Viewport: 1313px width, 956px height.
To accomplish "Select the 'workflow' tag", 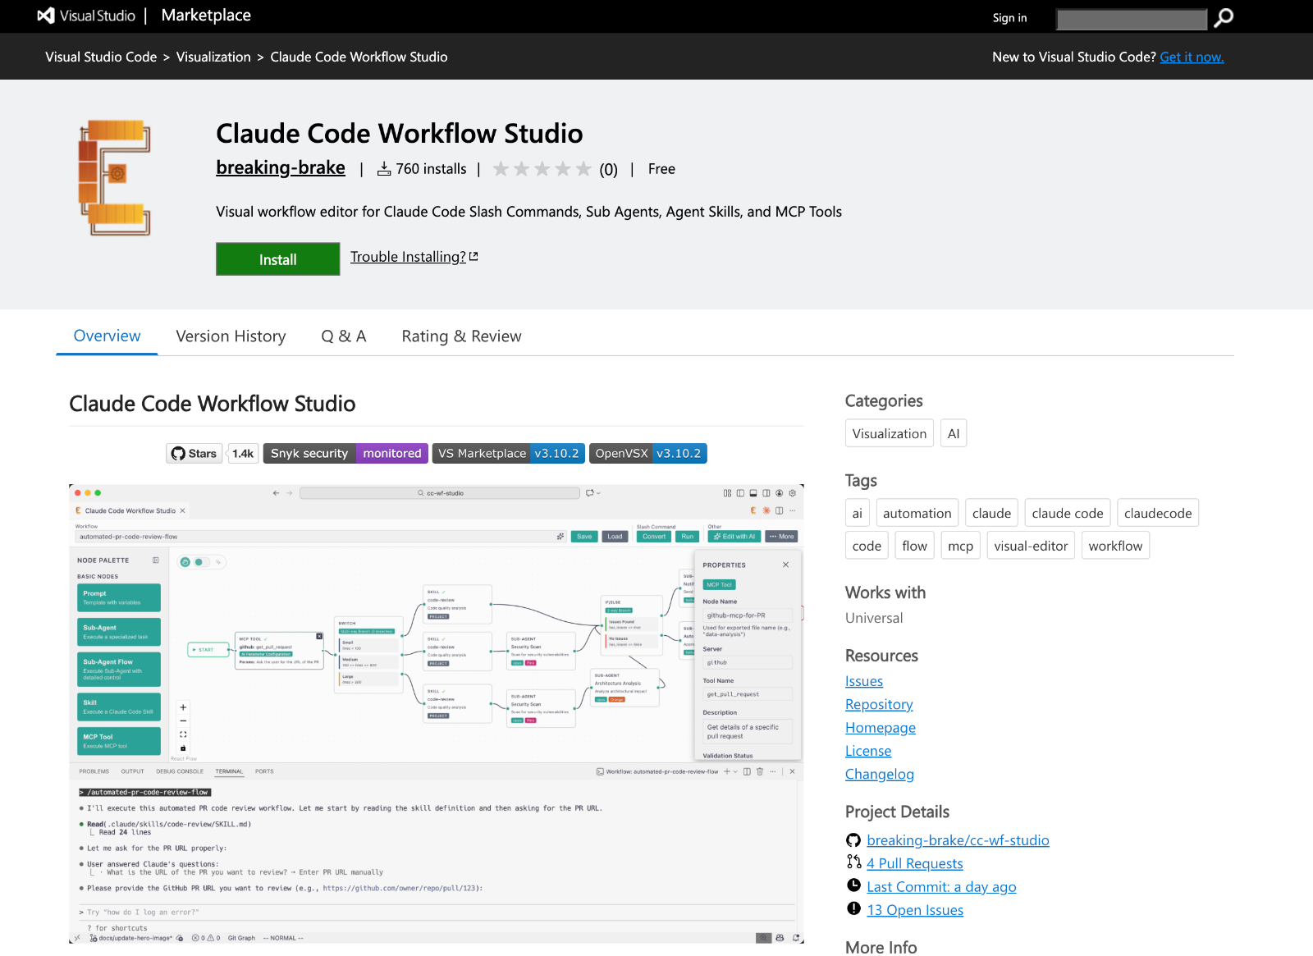I will tap(1115, 545).
